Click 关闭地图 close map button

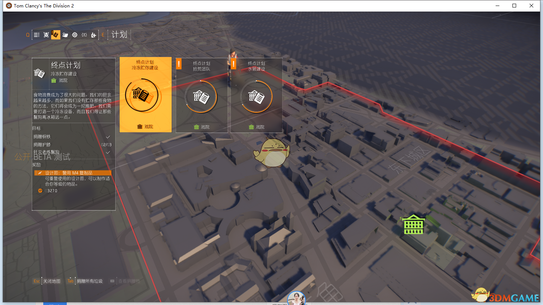[x=52, y=281]
